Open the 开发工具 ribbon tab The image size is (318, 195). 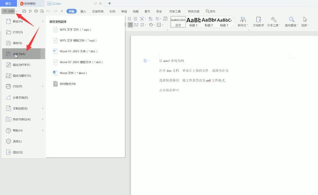pos(175,11)
